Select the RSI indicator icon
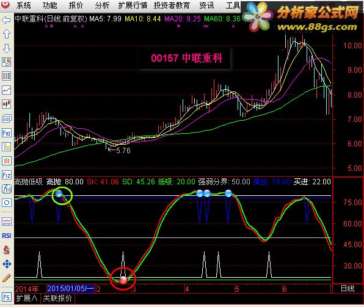The width and height of the screenshot is (364, 307). pos(7,236)
